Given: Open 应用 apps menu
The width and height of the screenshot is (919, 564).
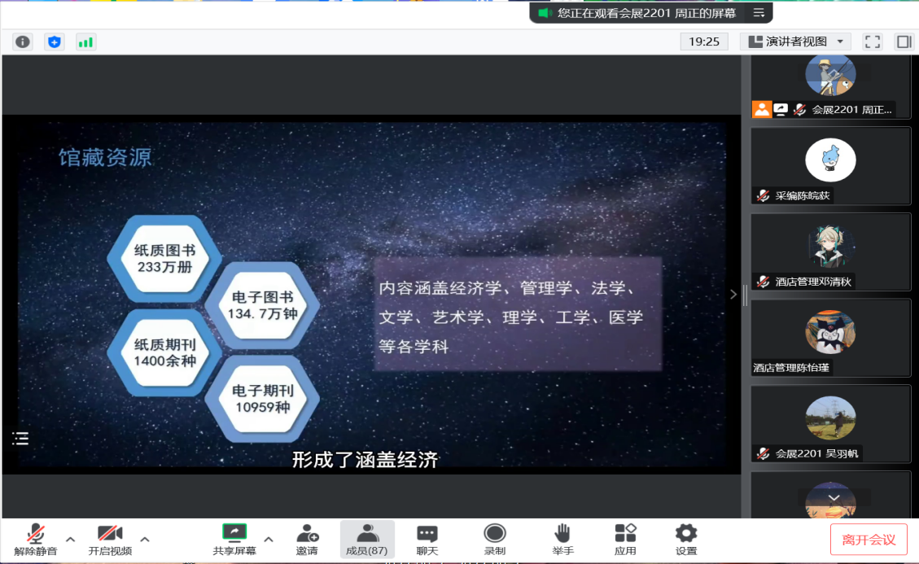Looking at the screenshot, I should pyautogui.click(x=625, y=539).
